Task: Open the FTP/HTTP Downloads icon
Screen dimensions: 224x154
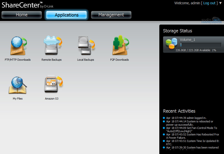Action: [x=18, y=46]
